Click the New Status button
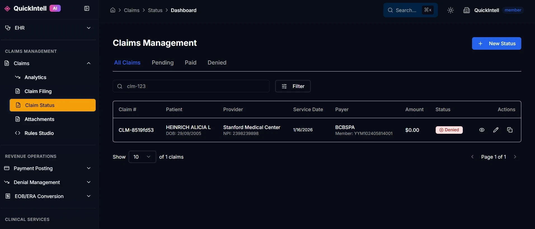The width and height of the screenshot is (535, 229). [496, 44]
